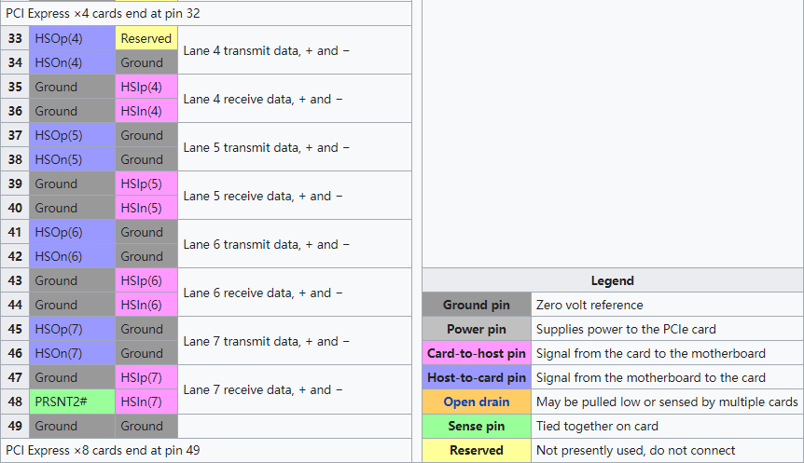Select the HSOn(5) cell
The height and width of the screenshot is (463, 804).
click(73, 159)
